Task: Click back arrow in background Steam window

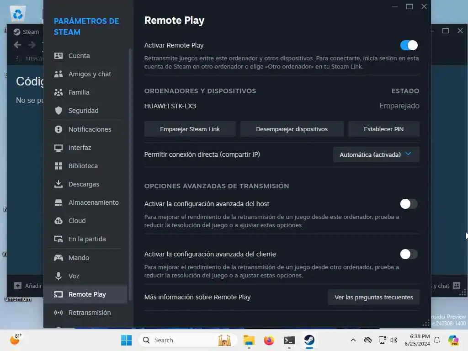Action: coord(17,45)
